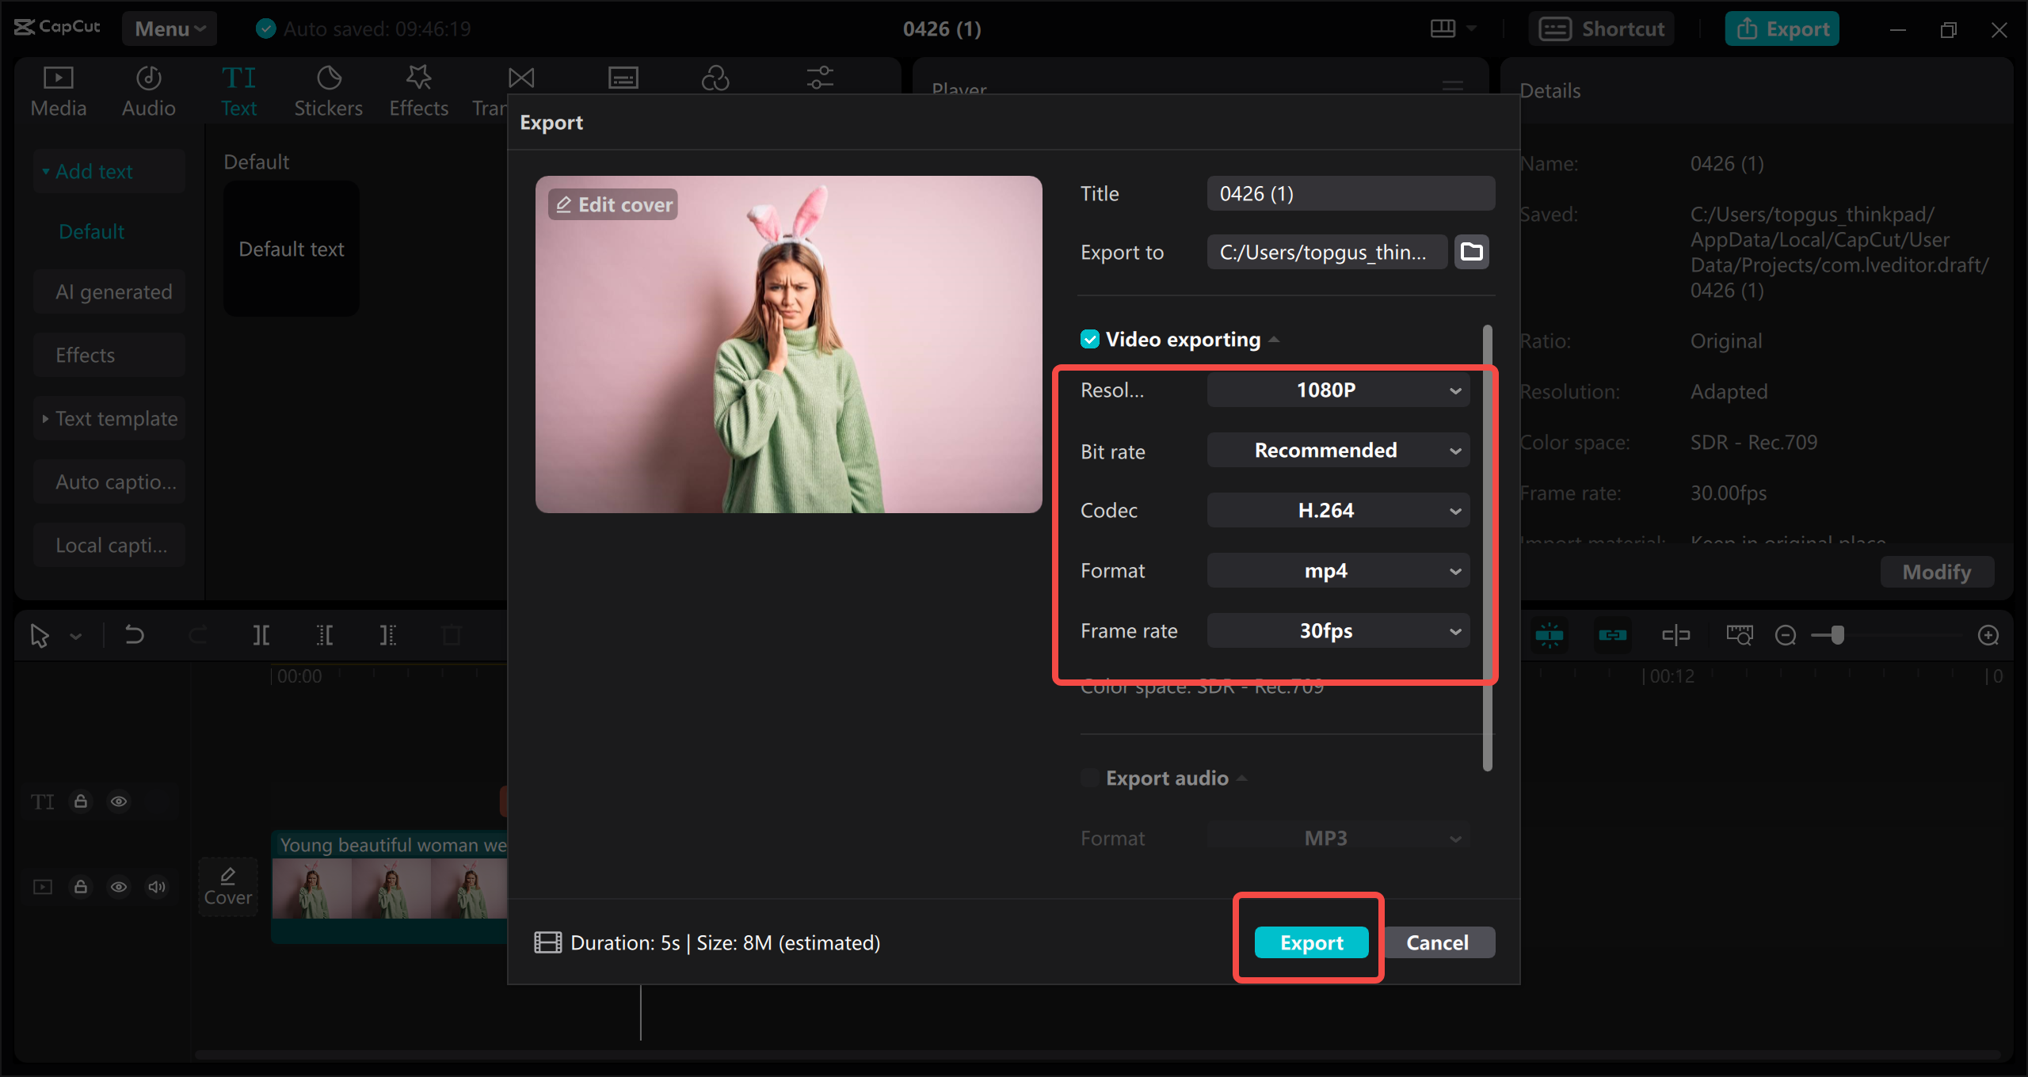This screenshot has height=1077, width=2028.
Task: Click the Adjustment sliders tab icon
Action: [820, 78]
